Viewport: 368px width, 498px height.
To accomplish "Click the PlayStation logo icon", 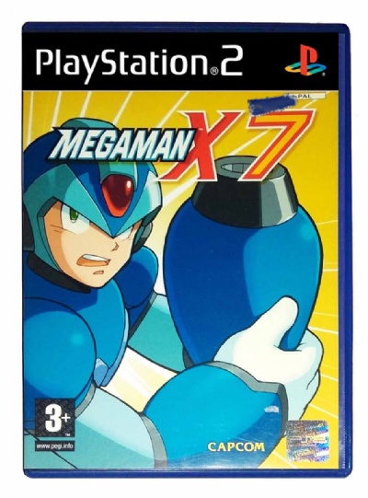I will pyautogui.click(x=305, y=61).
